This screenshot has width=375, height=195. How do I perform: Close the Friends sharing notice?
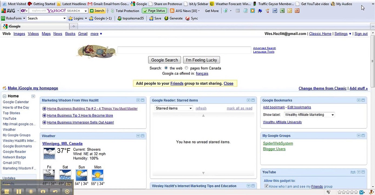point(228,83)
